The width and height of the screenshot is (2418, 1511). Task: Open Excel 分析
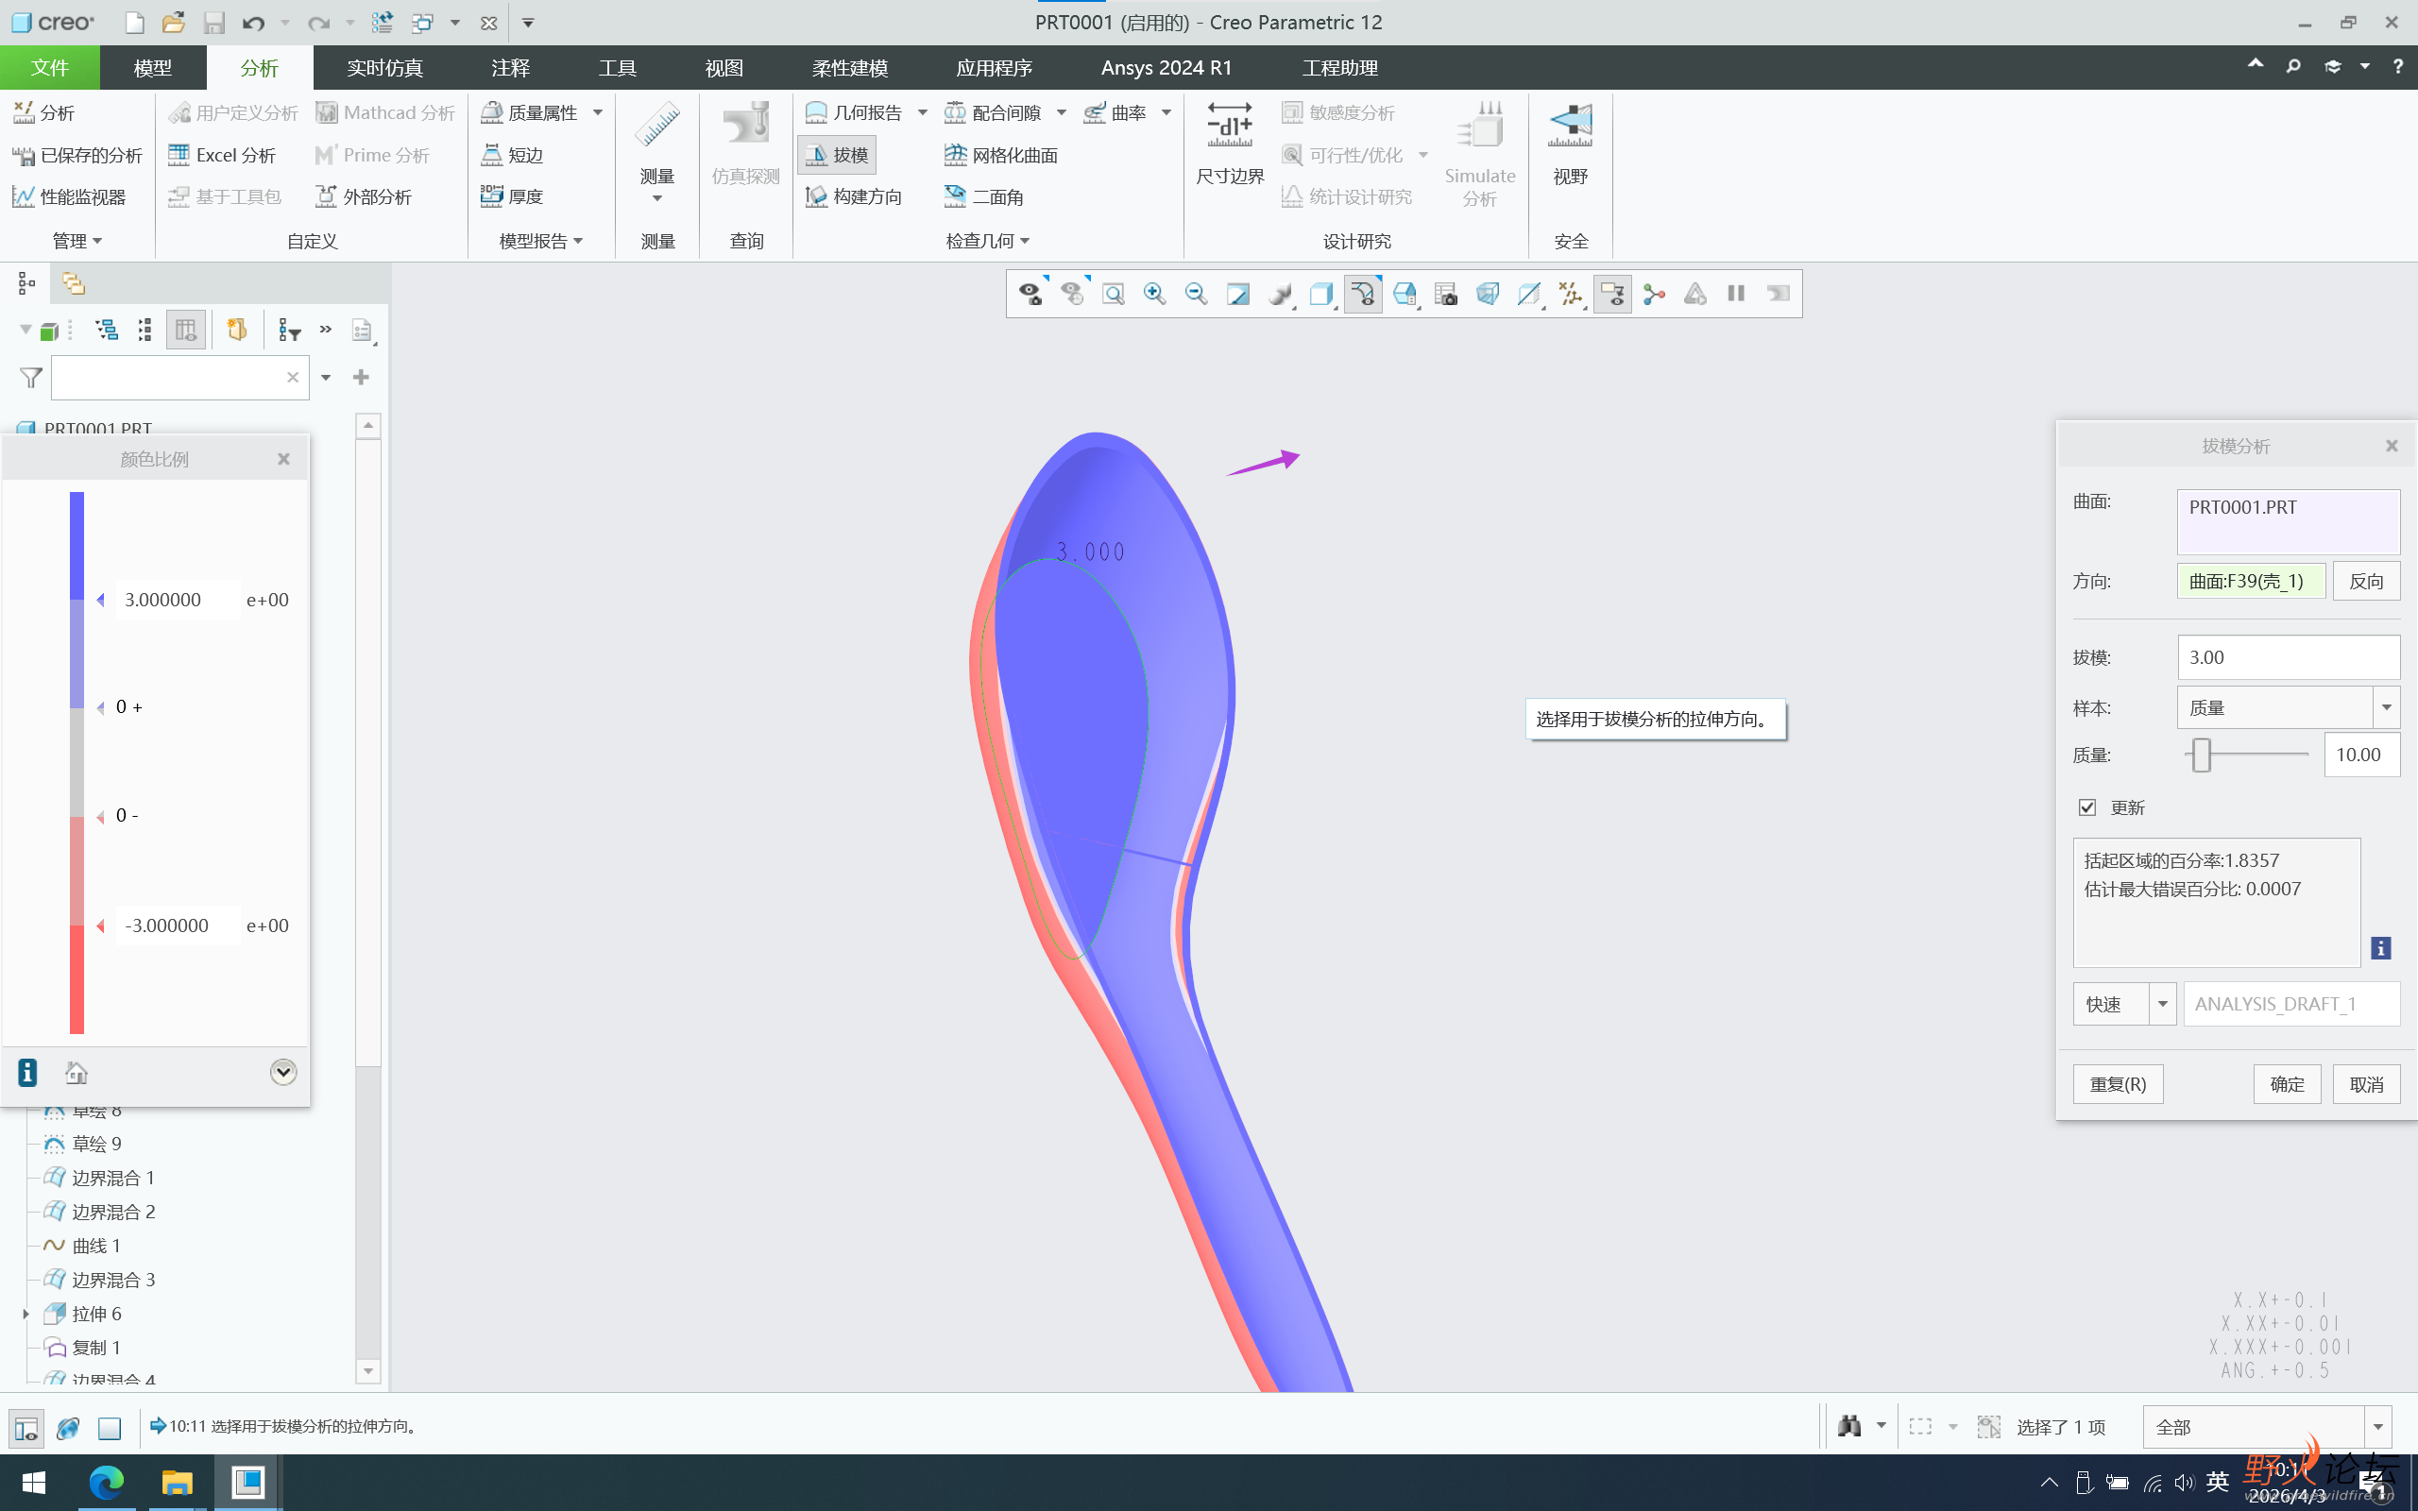(222, 155)
